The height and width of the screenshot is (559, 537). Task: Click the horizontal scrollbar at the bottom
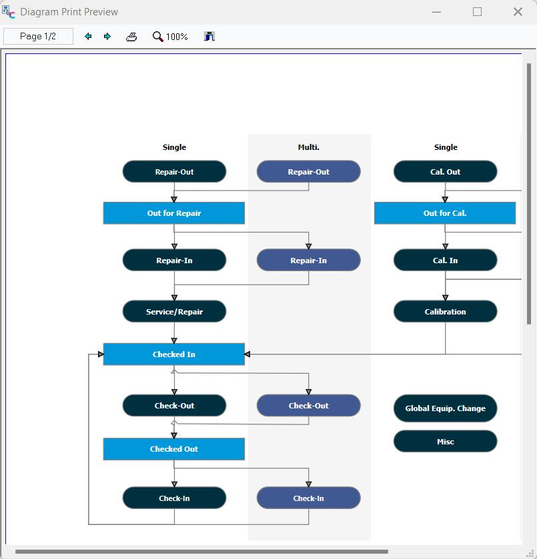200,552
